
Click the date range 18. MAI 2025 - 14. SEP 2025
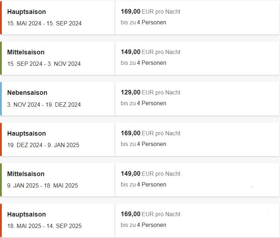pos(44,226)
